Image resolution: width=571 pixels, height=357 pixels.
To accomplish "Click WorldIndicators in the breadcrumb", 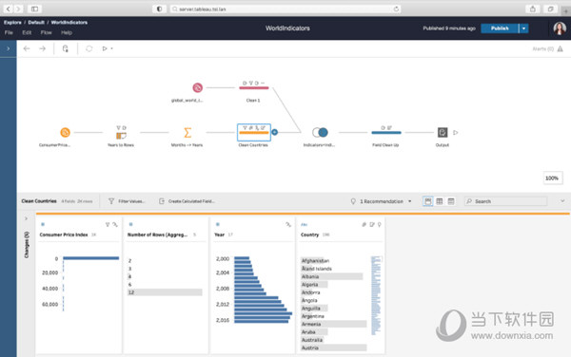I will pos(69,23).
